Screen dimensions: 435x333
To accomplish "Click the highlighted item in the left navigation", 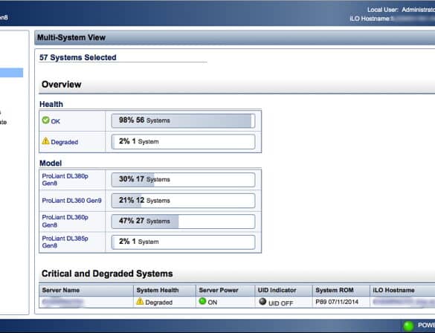I will pyautogui.click(x=11, y=73).
